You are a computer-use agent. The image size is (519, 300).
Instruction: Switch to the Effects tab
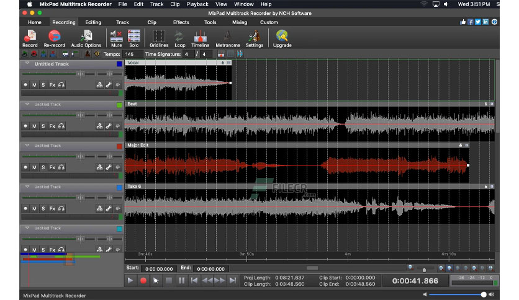point(181,22)
